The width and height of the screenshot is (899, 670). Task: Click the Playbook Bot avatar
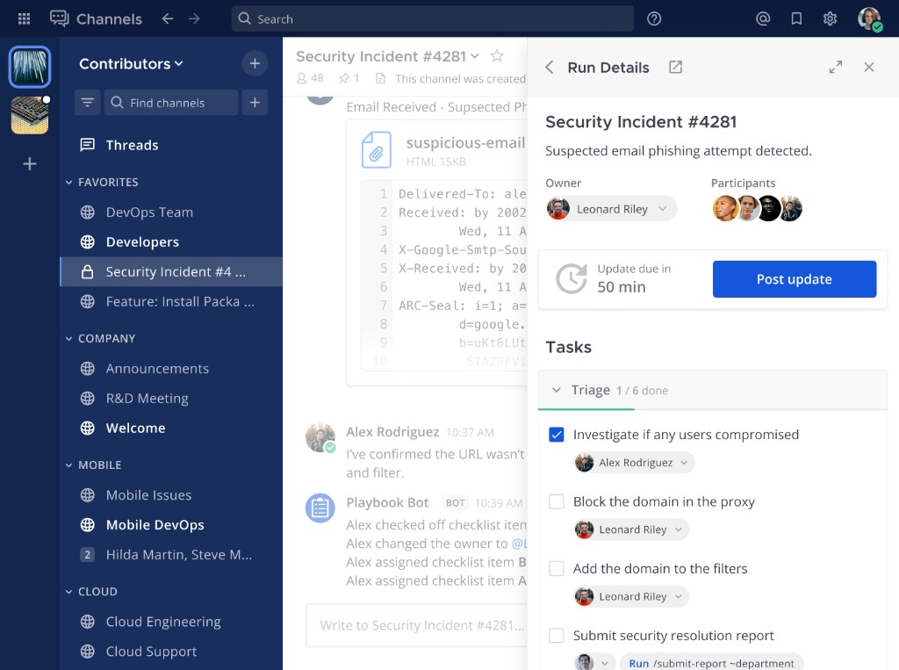tap(320, 508)
